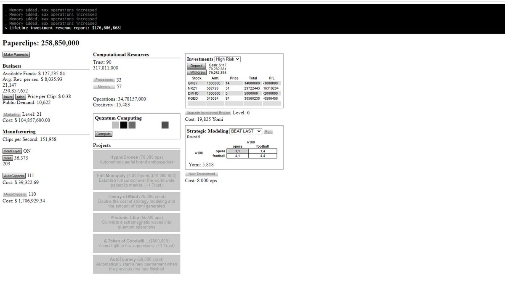This screenshot has width=505, height=284.
Task: Click the Make Paperclip button
Action: [16, 55]
